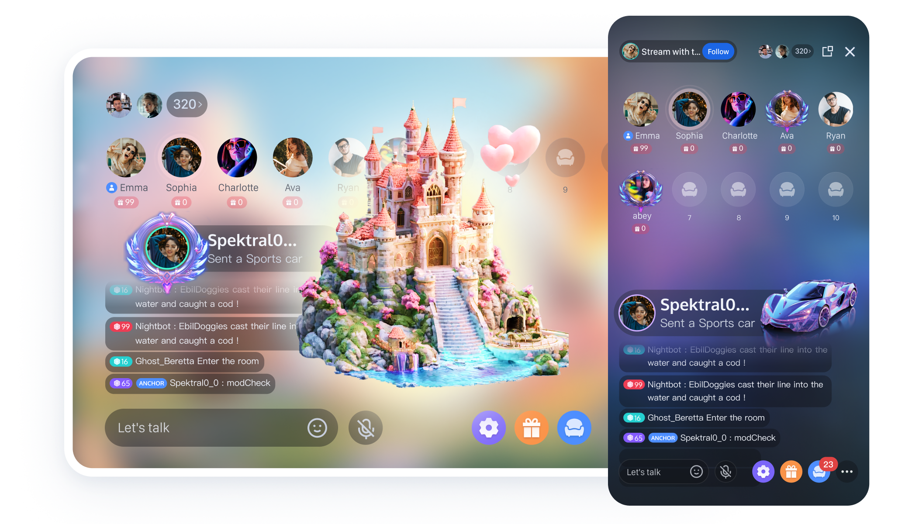
Task: Open gift icon in right panel
Action: coord(791,472)
